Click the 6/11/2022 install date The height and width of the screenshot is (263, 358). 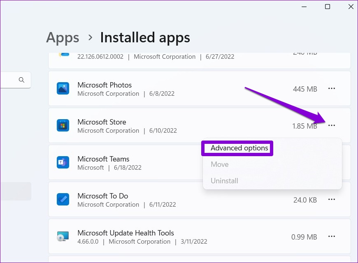click(x=163, y=204)
